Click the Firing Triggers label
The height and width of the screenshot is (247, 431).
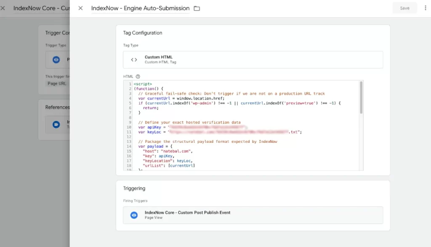coord(135,201)
